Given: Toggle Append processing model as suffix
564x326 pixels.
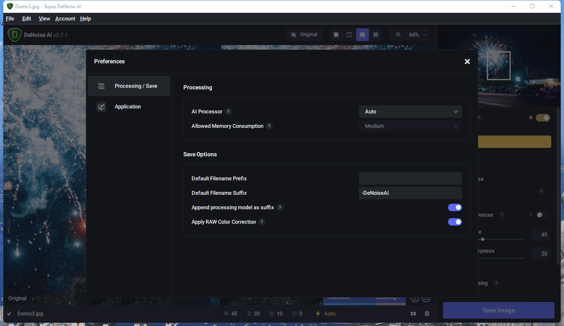Looking at the screenshot, I should 455,207.
